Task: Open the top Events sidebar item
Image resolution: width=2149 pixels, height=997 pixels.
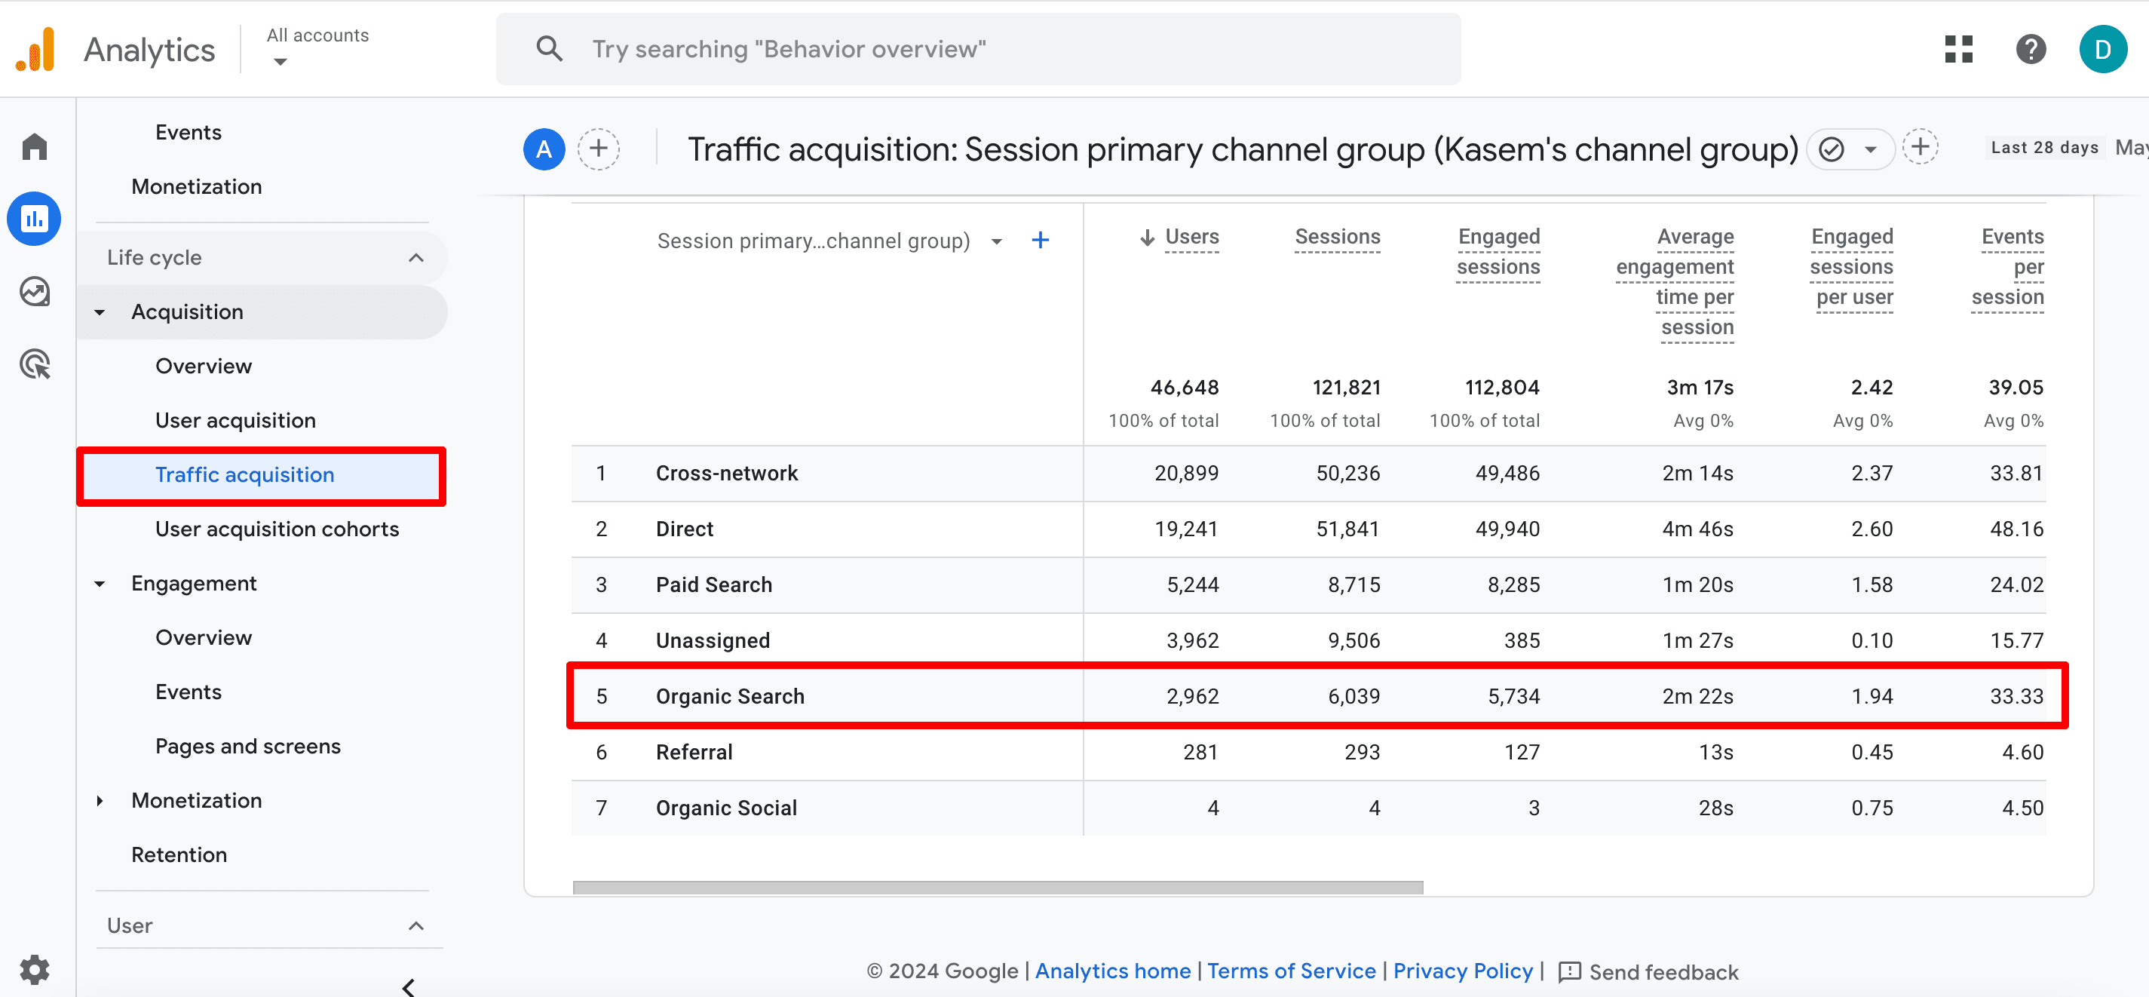Action: [189, 133]
